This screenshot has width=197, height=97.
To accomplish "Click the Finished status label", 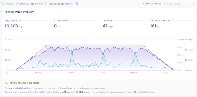I will [x=9, y=4].
